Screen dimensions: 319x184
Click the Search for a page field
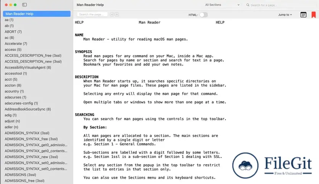pyautogui.click(x=282, y=5)
